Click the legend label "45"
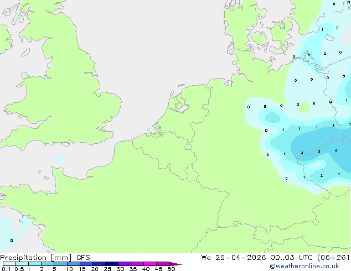This screenshot has width=351, height=271. tap(158, 269)
